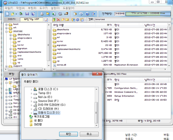Viewport: 173px width, 140px height.
Task: Expand the efi folder in image tree
Action: pos(6,28)
